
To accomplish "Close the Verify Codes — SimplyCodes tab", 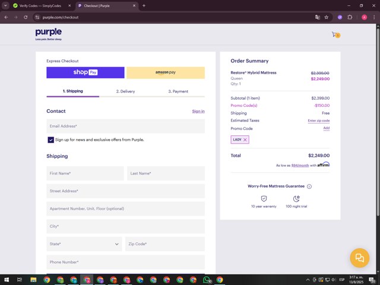I will pos(69,5).
